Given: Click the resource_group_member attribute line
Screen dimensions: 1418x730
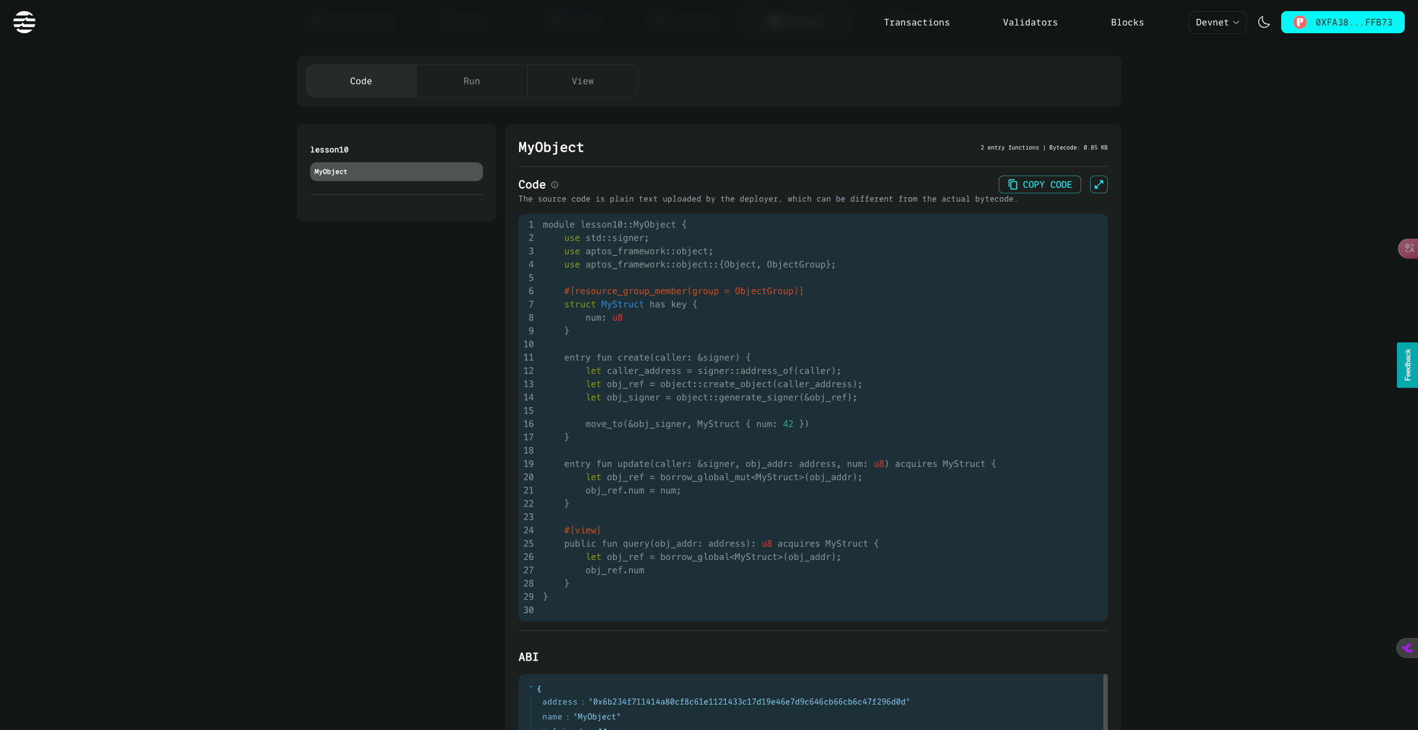Looking at the screenshot, I should [x=684, y=291].
